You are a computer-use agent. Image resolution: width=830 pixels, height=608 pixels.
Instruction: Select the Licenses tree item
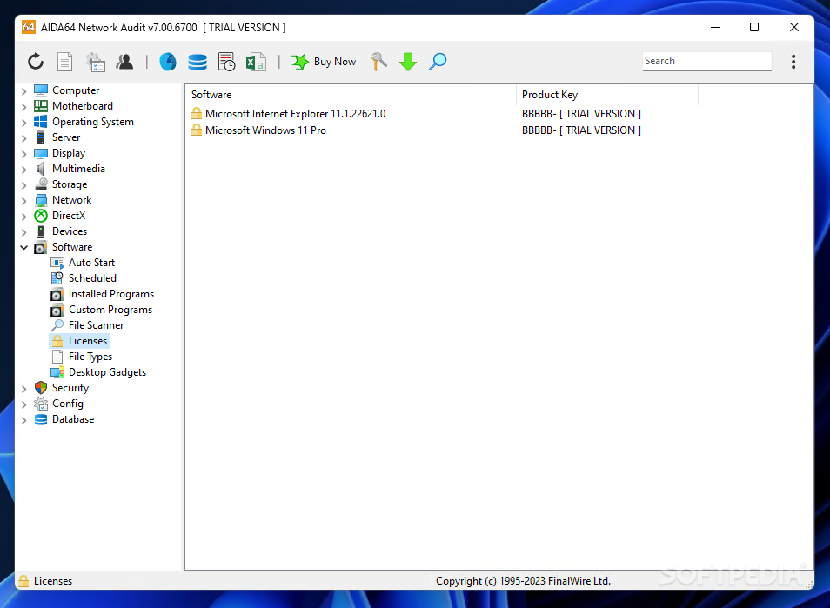[87, 341]
